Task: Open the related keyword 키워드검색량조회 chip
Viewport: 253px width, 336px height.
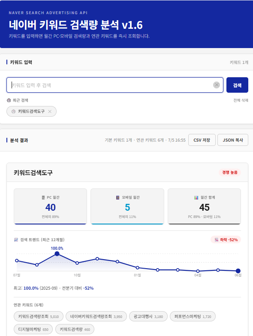Action: (x=39, y=316)
